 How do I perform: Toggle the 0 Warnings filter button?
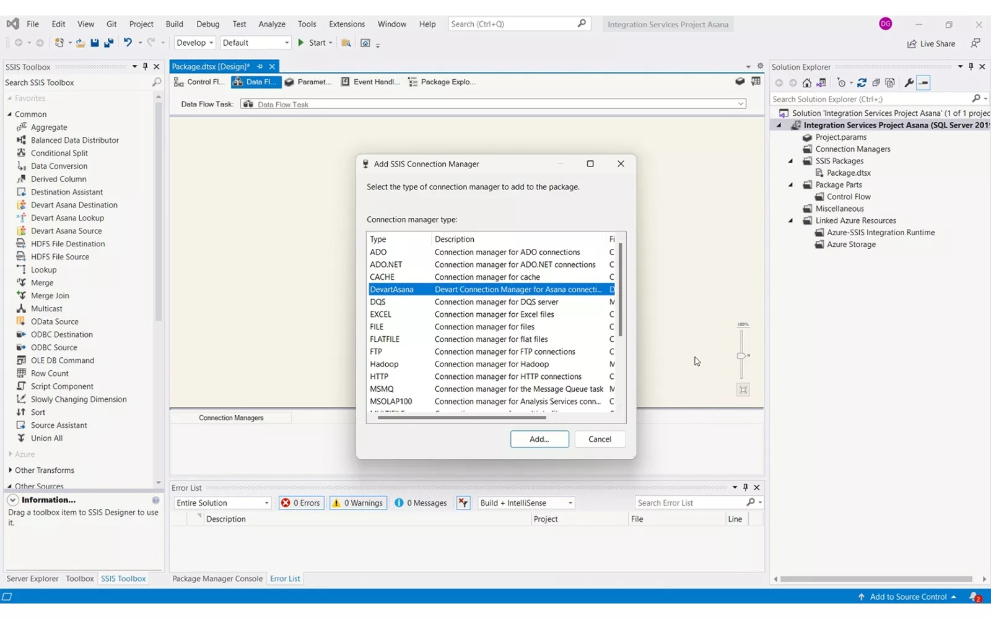click(358, 503)
